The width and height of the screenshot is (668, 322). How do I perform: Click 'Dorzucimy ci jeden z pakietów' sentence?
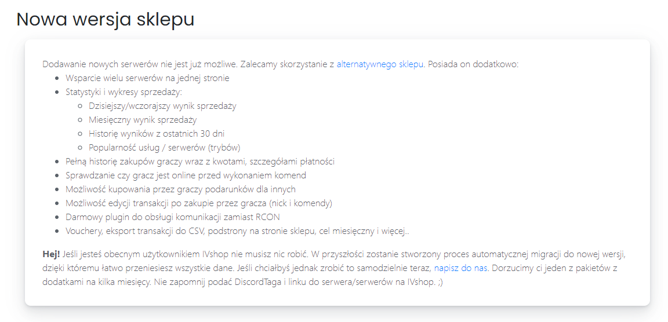[x=557, y=268]
